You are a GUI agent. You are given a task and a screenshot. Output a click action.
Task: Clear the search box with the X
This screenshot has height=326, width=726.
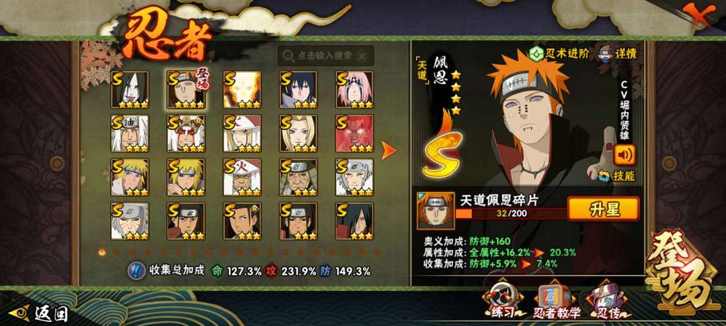click(x=362, y=56)
